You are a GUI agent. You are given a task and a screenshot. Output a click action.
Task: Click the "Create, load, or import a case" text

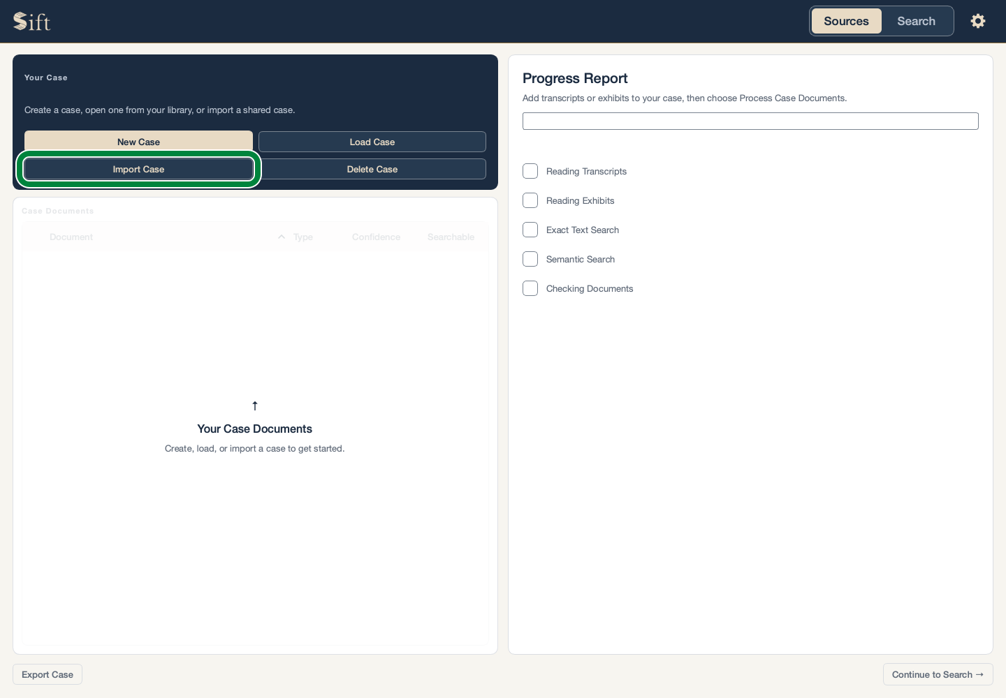[x=255, y=448]
